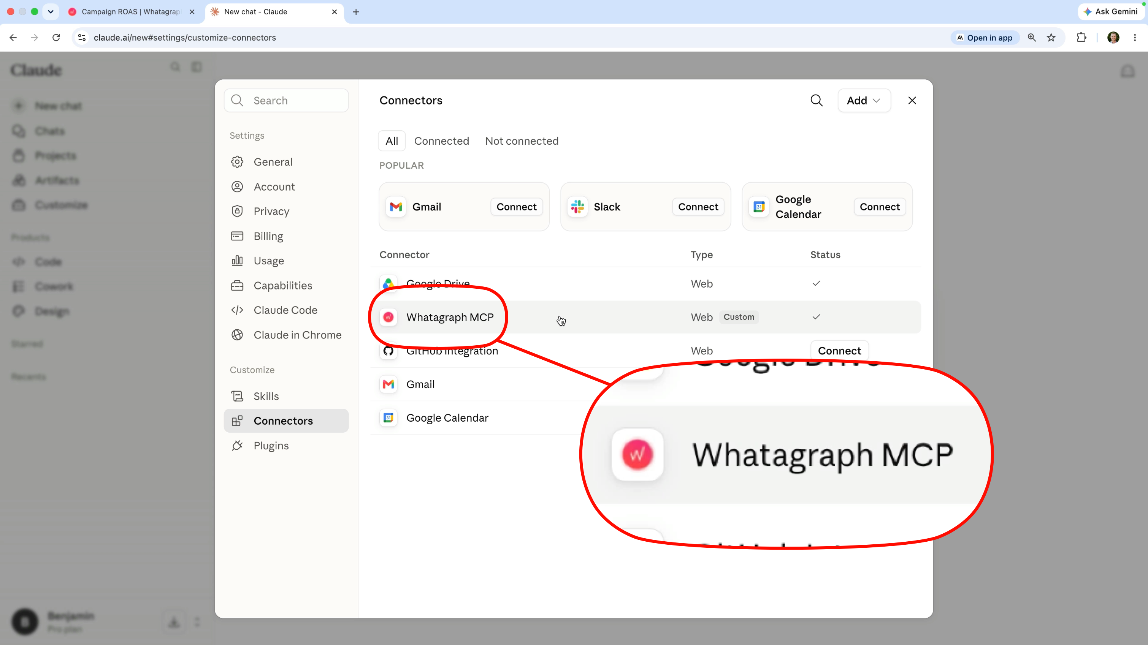
Task: Click the Gmail logo in popular card
Action: pyautogui.click(x=396, y=207)
